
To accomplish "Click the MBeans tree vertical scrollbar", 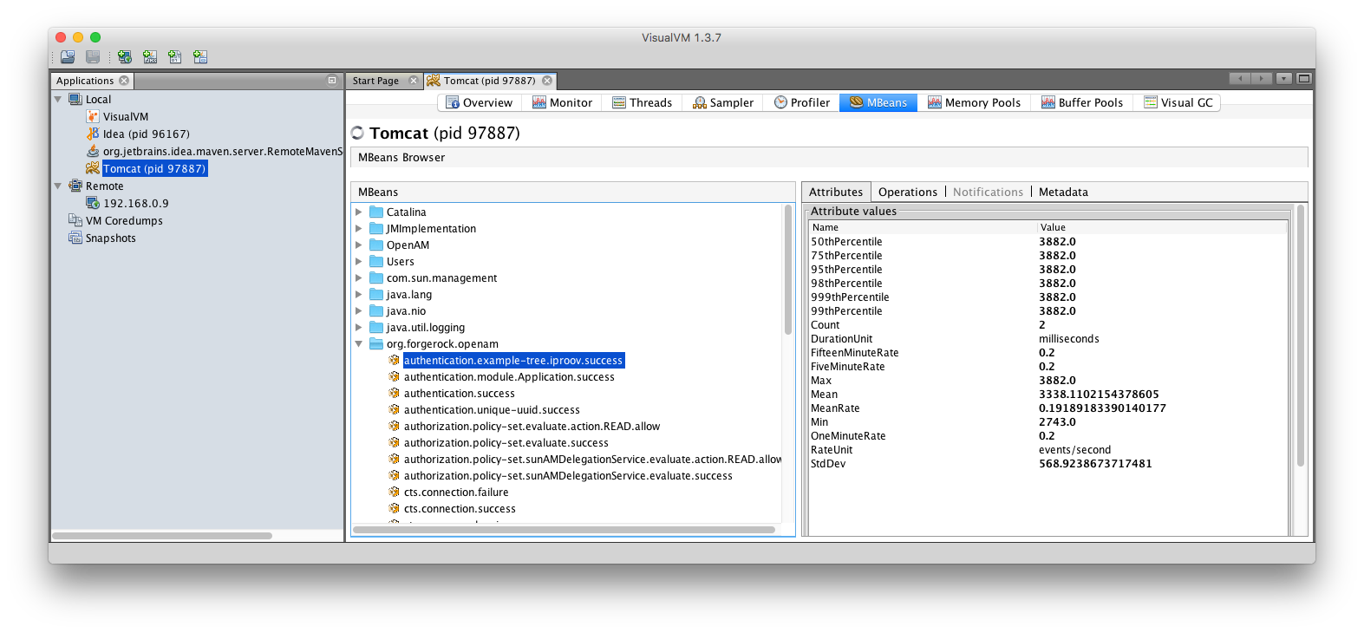I will [x=788, y=270].
